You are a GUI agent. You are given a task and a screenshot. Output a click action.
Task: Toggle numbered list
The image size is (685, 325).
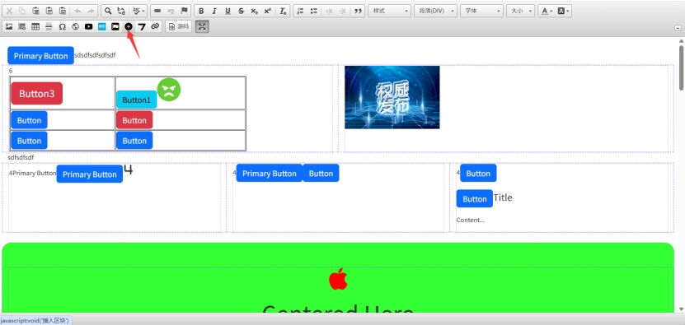(300, 11)
